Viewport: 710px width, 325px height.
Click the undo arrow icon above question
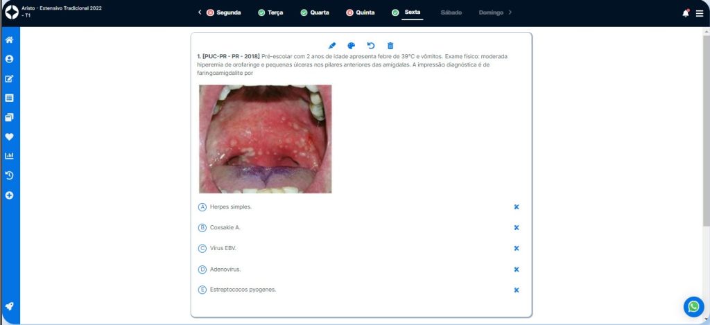click(370, 45)
